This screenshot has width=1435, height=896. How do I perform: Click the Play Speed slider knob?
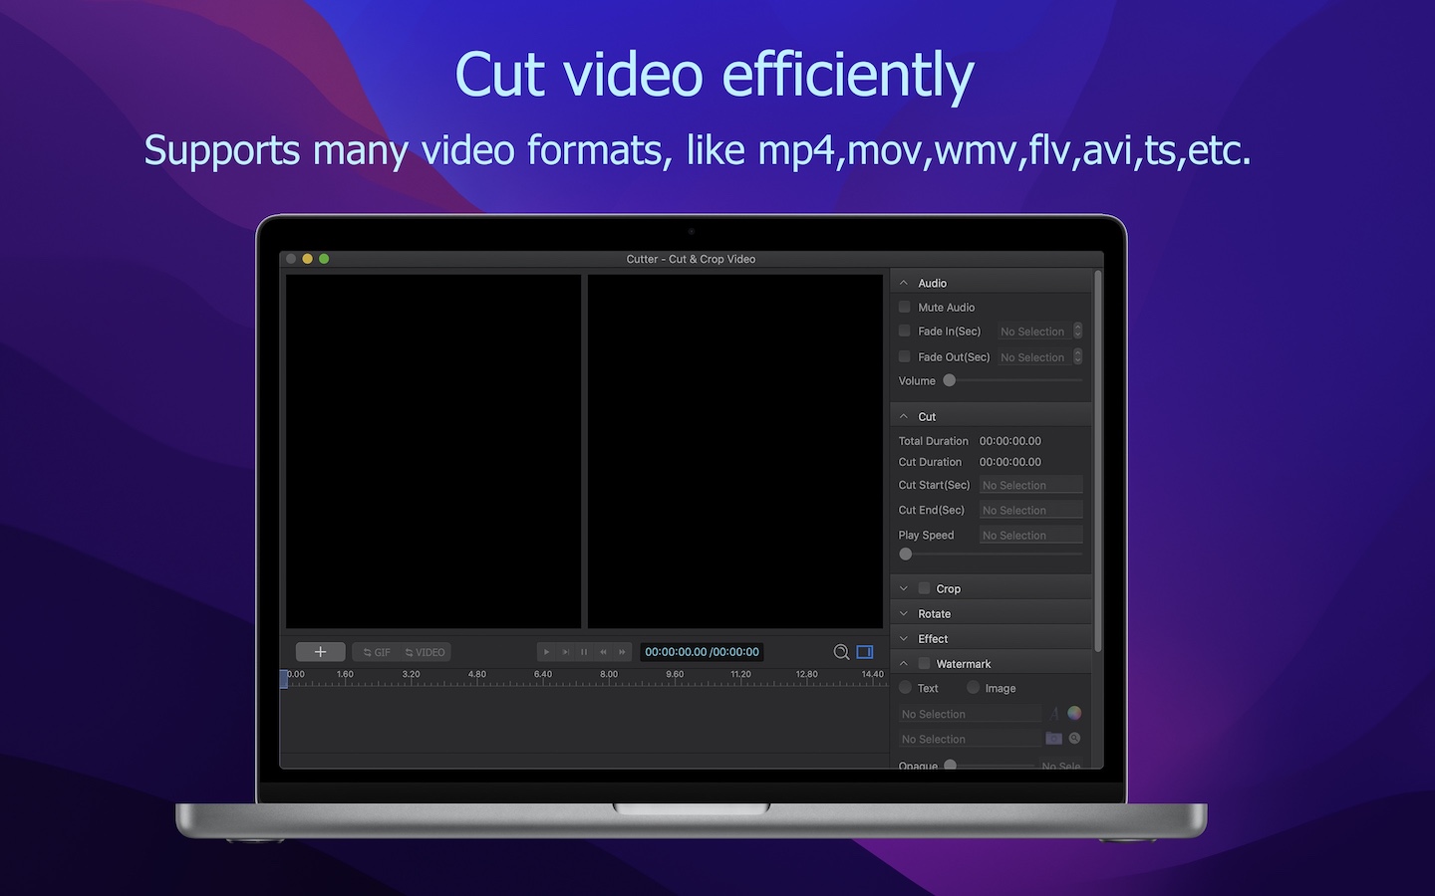pos(906,555)
